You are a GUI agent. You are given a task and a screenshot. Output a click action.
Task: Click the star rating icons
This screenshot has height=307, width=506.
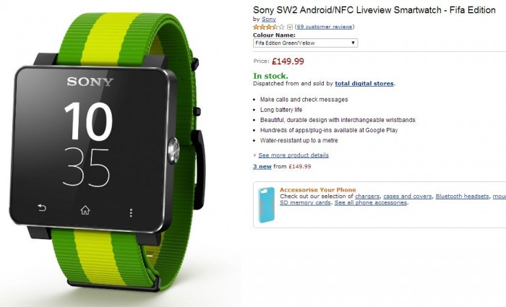(x=269, y=27)
